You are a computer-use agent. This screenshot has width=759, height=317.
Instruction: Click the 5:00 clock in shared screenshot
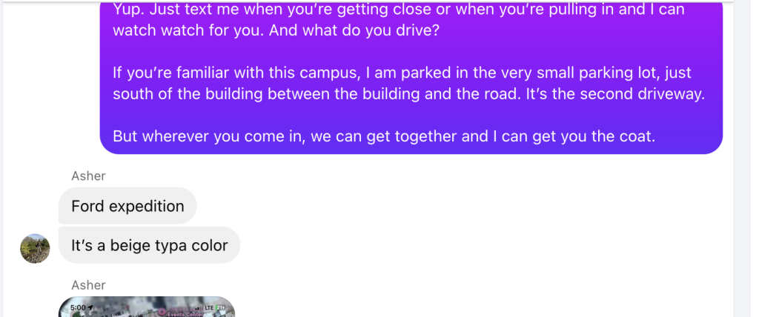click(78, 307)
